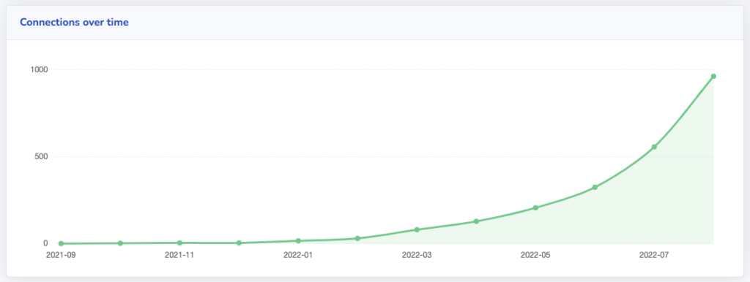The height and width of the screenshot is (282, 750).
Task: Click the data point above 2022-05
Action: [535, 207]
